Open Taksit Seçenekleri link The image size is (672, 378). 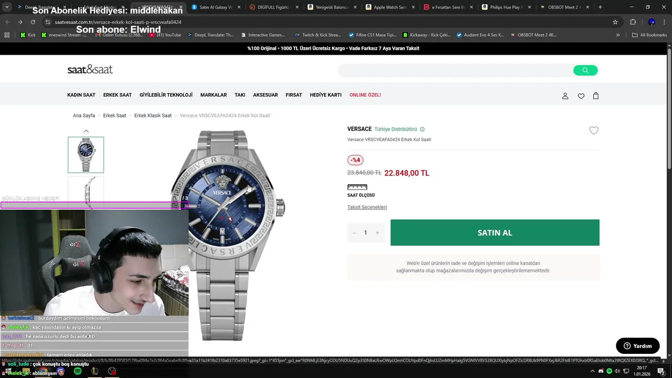pos(367,207)
